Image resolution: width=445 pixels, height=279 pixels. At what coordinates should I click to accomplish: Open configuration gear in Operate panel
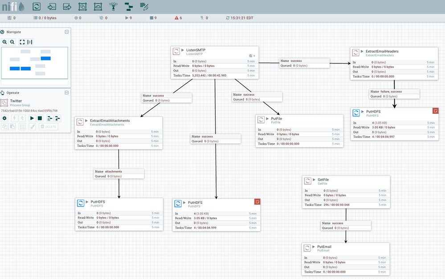click(4, 118)
